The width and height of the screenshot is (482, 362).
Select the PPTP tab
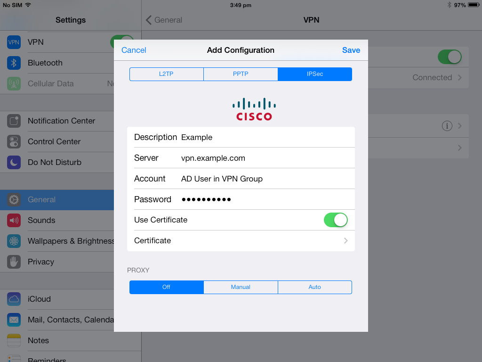tap(241, 74)
